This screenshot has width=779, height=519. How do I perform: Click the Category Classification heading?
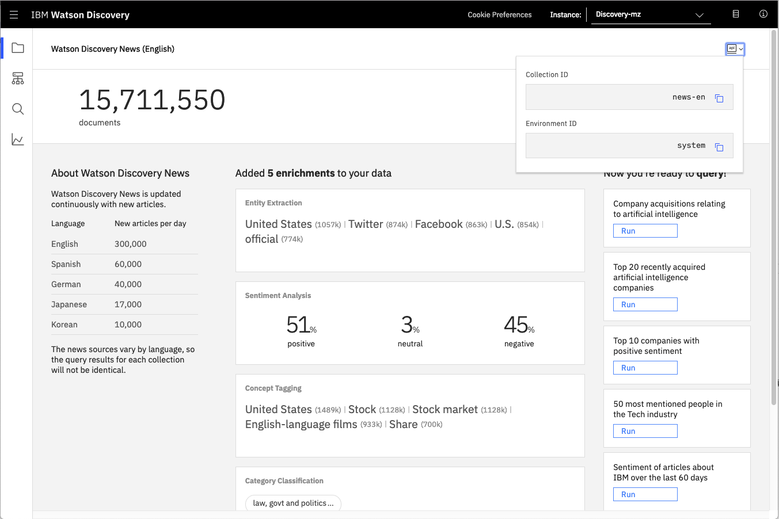pos(284,481)
